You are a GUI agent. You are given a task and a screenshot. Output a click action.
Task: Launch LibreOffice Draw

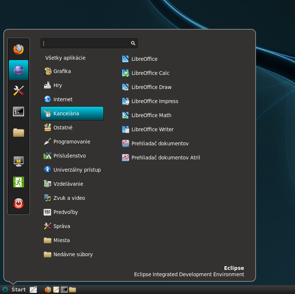point(146,87)
